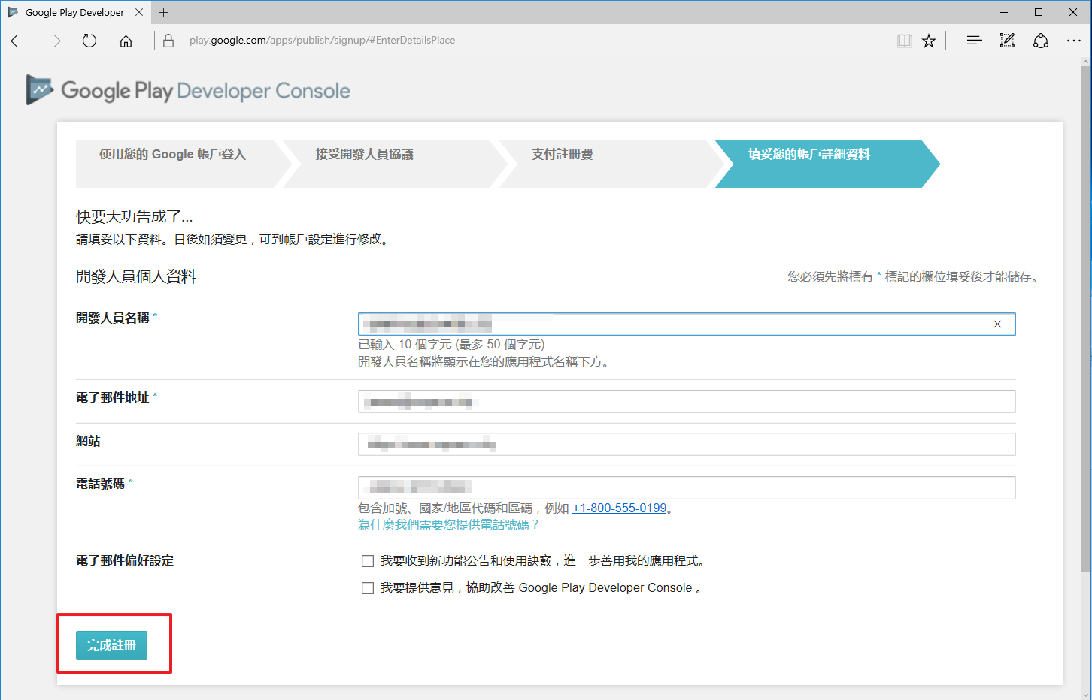This screenshot has height=700, width=1092.
Task: Open Reading view book icon
Action: (x=905, y=41)
